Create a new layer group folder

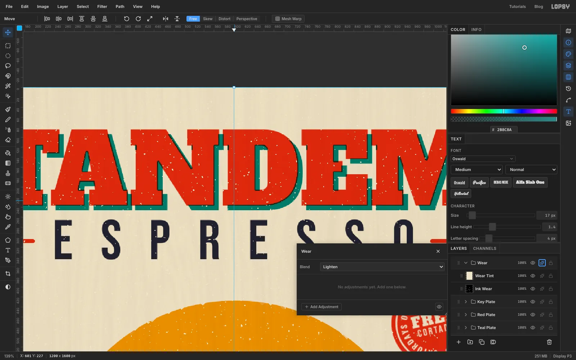(470, 342)
